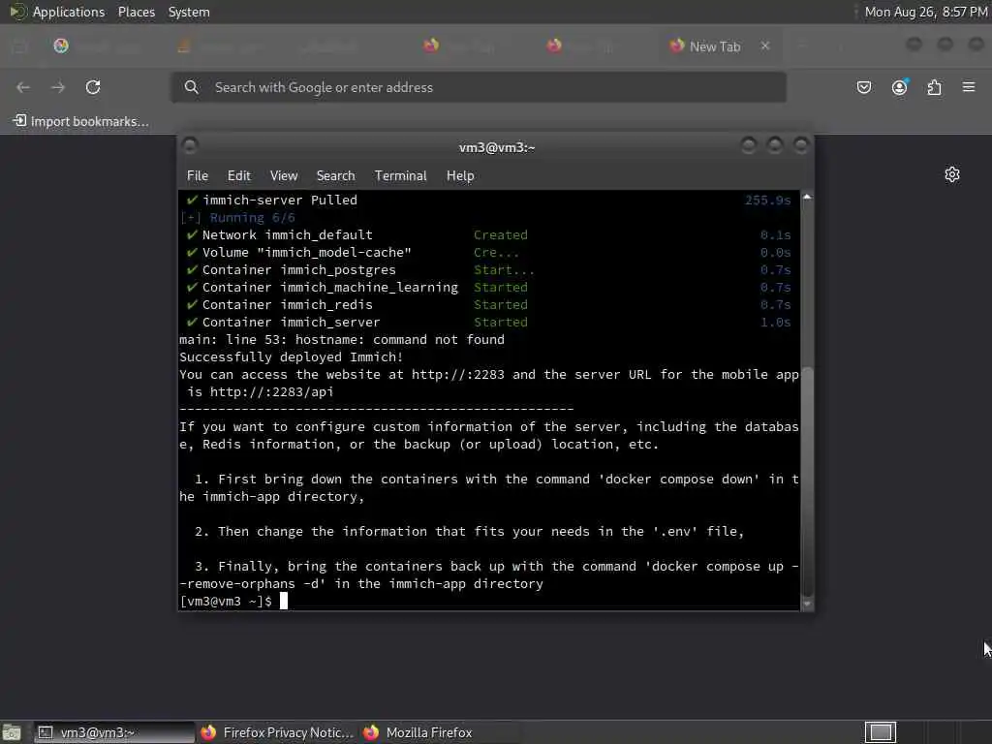Open terminal Help menu
This screenshot has height=744, width=992.
pos(460,176)
